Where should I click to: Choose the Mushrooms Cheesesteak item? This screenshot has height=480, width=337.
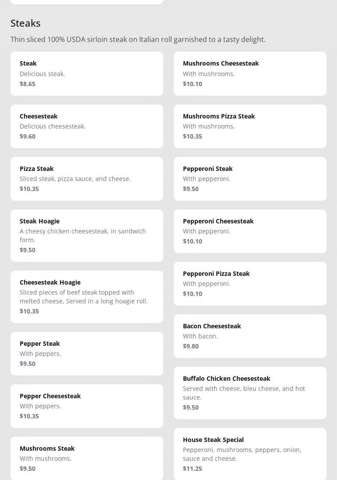pos(250,73)
